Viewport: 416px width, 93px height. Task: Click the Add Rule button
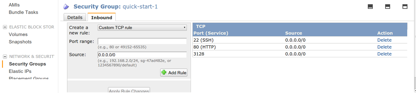[x=174, y=73]
